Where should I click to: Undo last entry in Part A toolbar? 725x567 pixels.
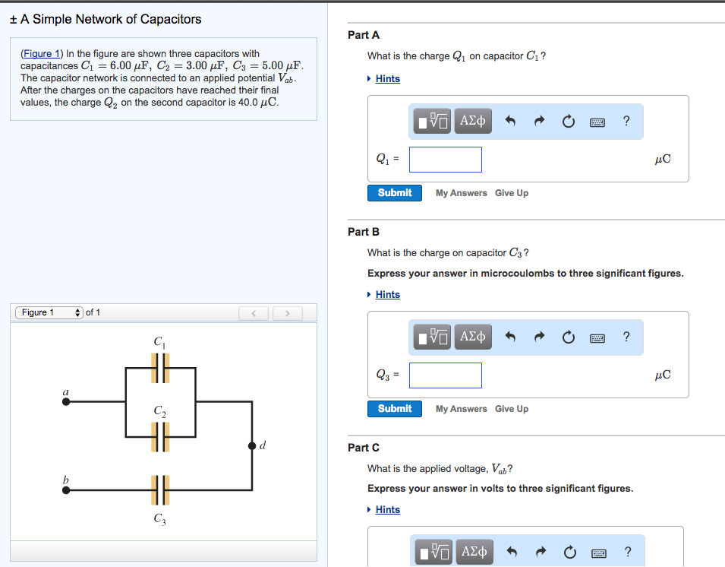tap(510, 122)
